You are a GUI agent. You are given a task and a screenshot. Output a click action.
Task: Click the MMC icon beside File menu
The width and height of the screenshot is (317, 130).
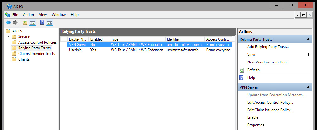[x=7, y=15]
